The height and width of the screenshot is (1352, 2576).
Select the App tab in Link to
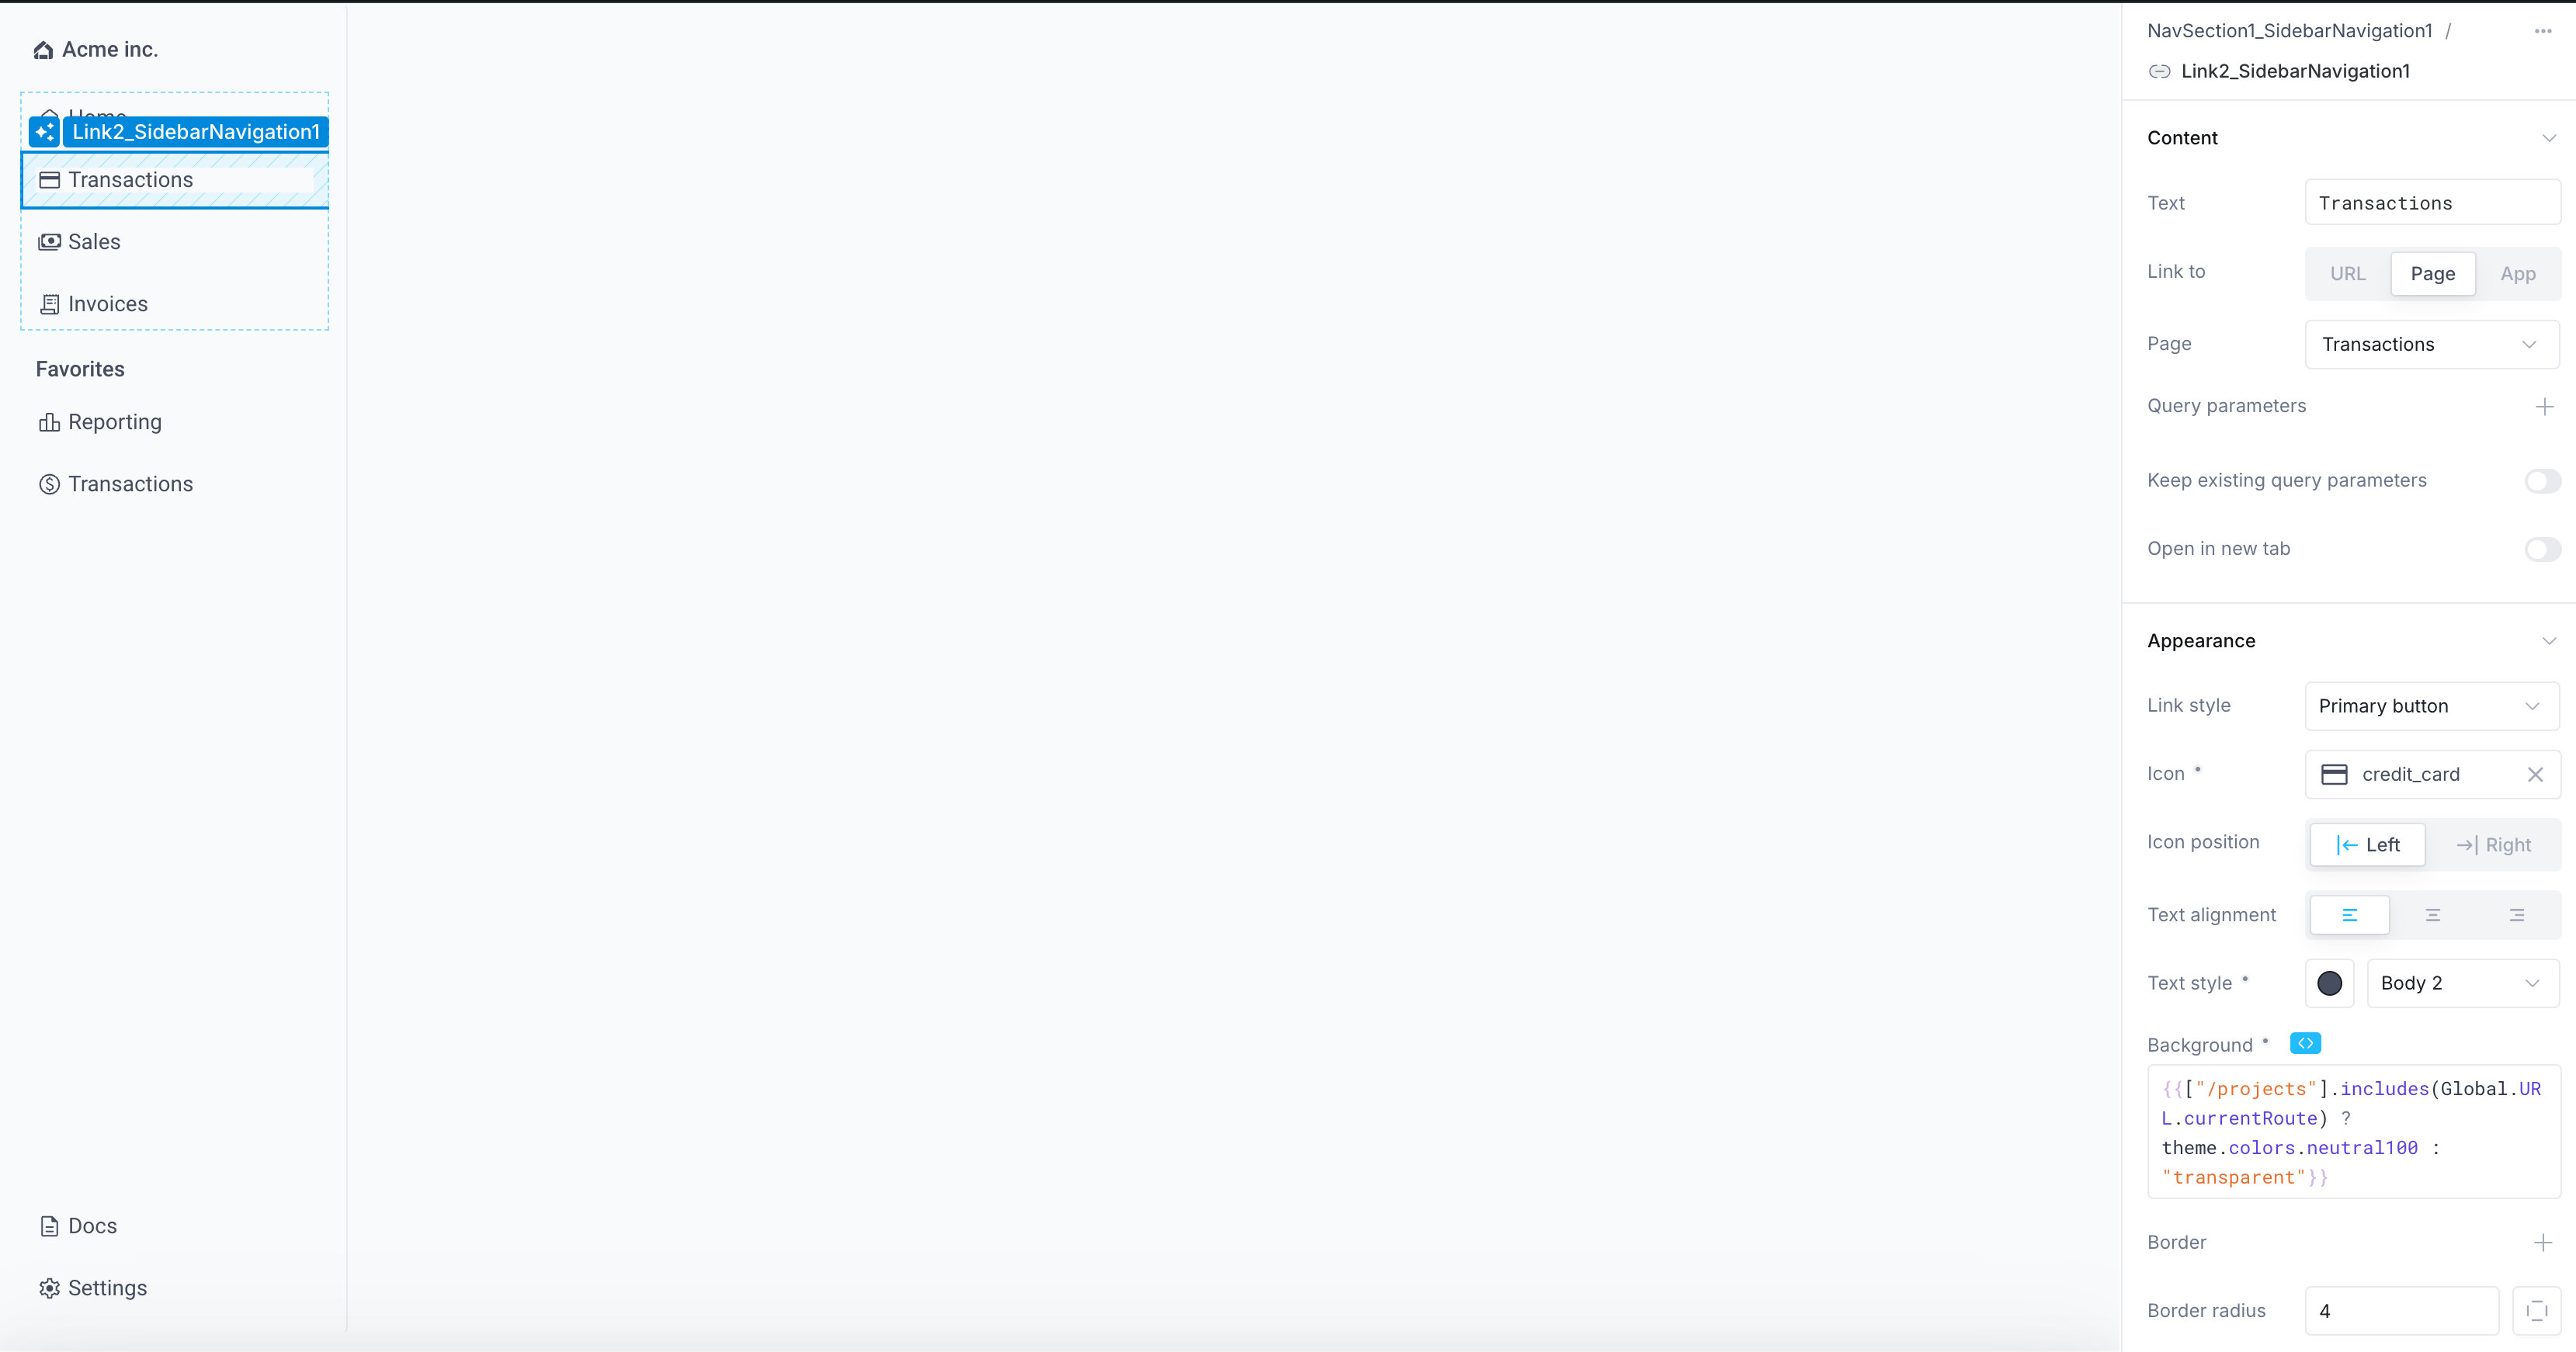pos(2516,272)
